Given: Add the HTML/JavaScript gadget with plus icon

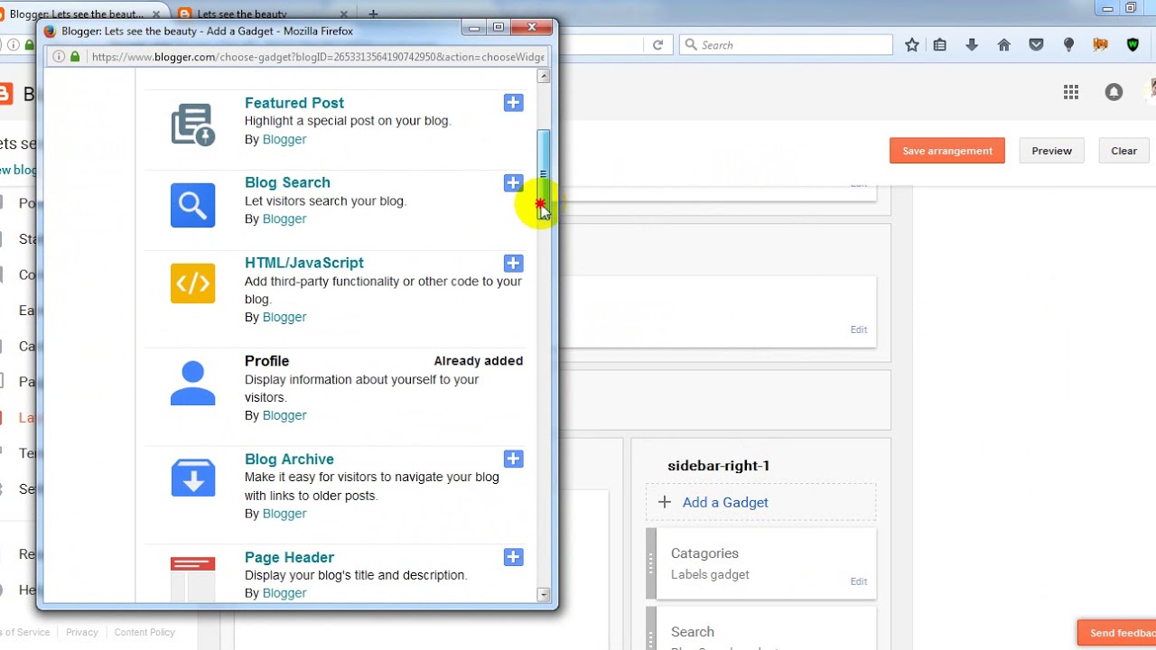Looking at the screenshot, I should click(513, 264).
